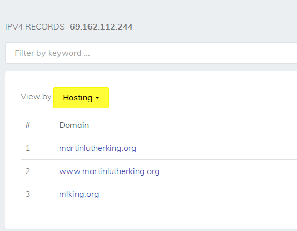297x231 pixels.
Task: Select the IP address 69.162.112.244 text
Action: coord(101,27)
